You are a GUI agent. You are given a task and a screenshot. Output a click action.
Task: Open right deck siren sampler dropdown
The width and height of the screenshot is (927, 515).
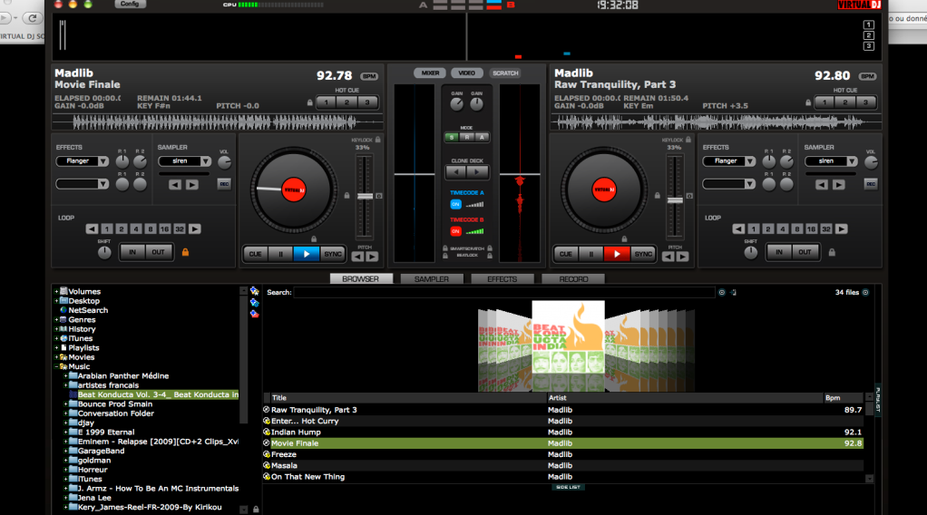click(x=852, y=160)
